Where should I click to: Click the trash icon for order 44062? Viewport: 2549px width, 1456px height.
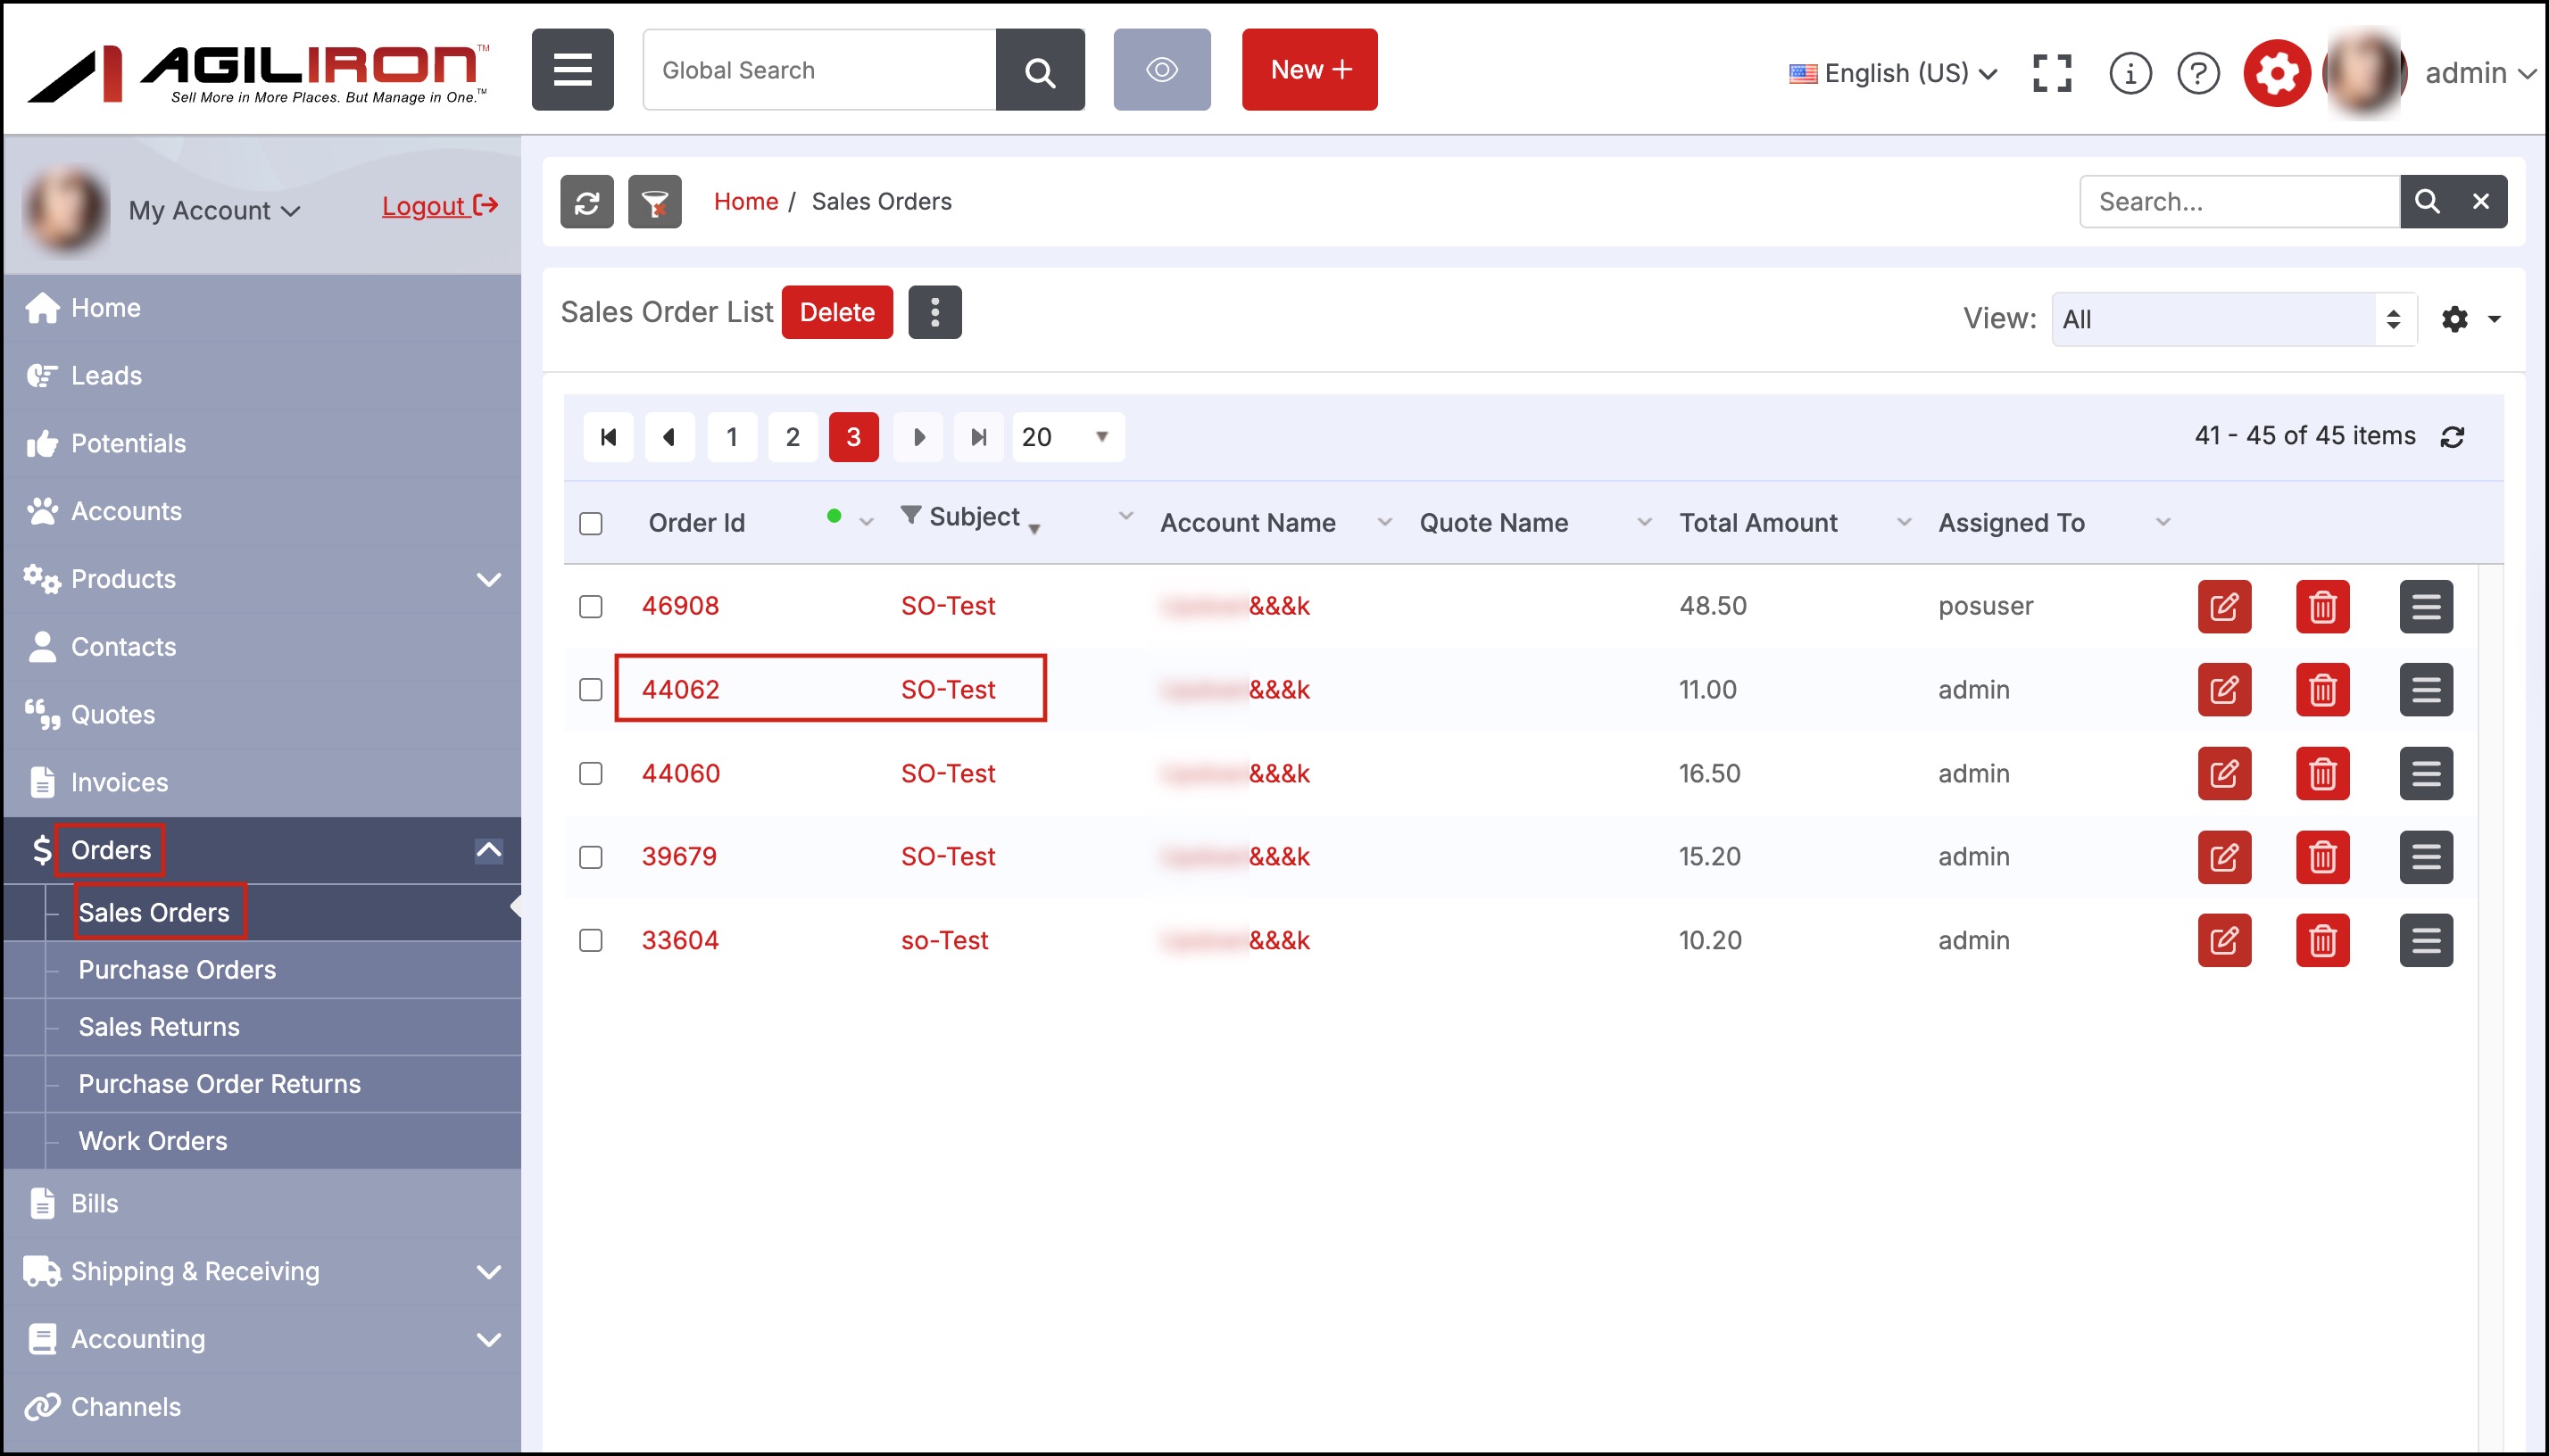[2322, 690]
